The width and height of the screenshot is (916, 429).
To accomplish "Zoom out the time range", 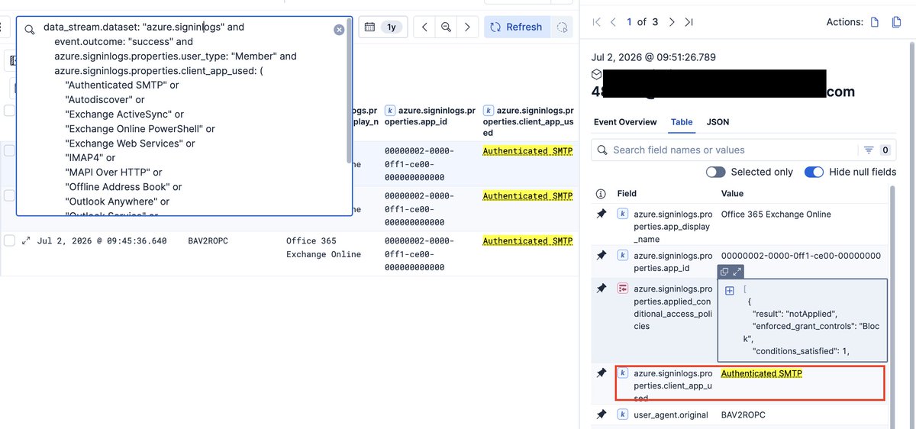I will coord(447,27).
